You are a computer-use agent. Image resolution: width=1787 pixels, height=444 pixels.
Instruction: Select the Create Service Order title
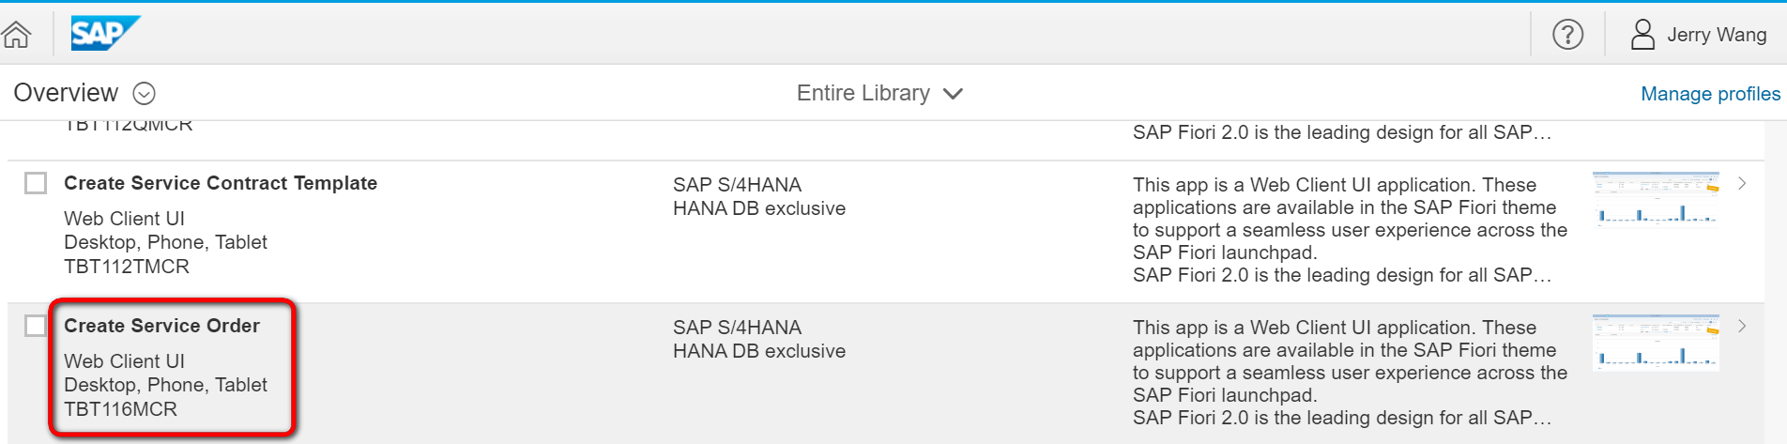tap(161, 326)
